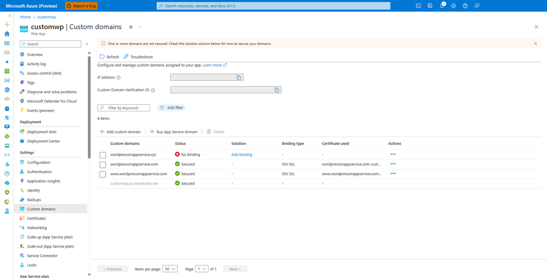Open the Learn more link

215,65
